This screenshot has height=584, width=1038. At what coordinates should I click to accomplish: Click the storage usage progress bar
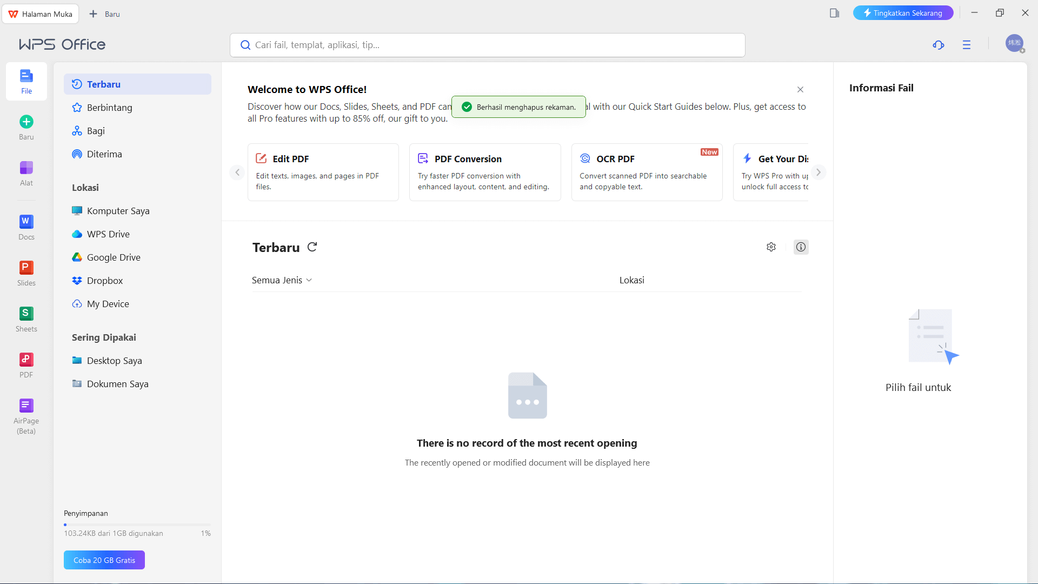pyautogui.click(x=137, y=525)
